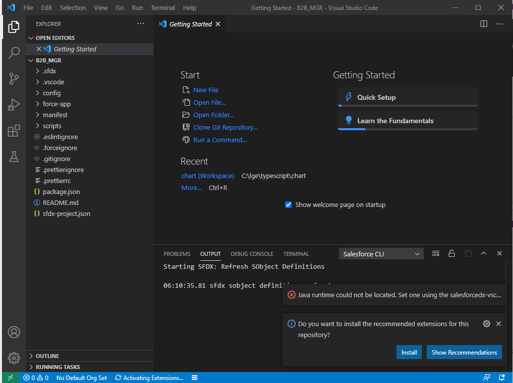Click the errors and warnings status item

pyautogui.click(x=36, y=378)
